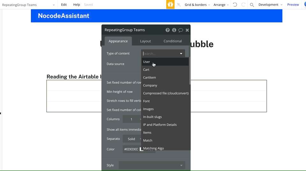Select Images from type list
The height and width of the screenshot is (171, 306).
[165, 109]
